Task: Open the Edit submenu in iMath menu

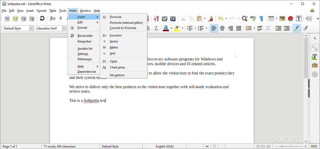Action: point(84,22)
